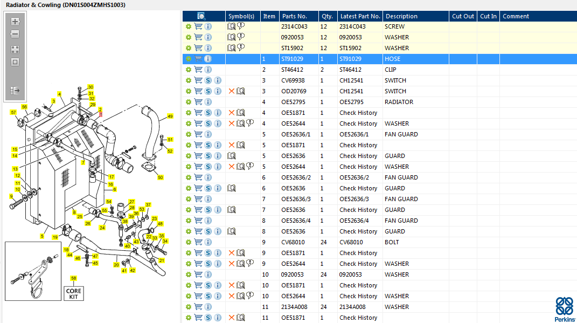Click the list-with-arrow icon in diagram toolbar

click(15, 90)
